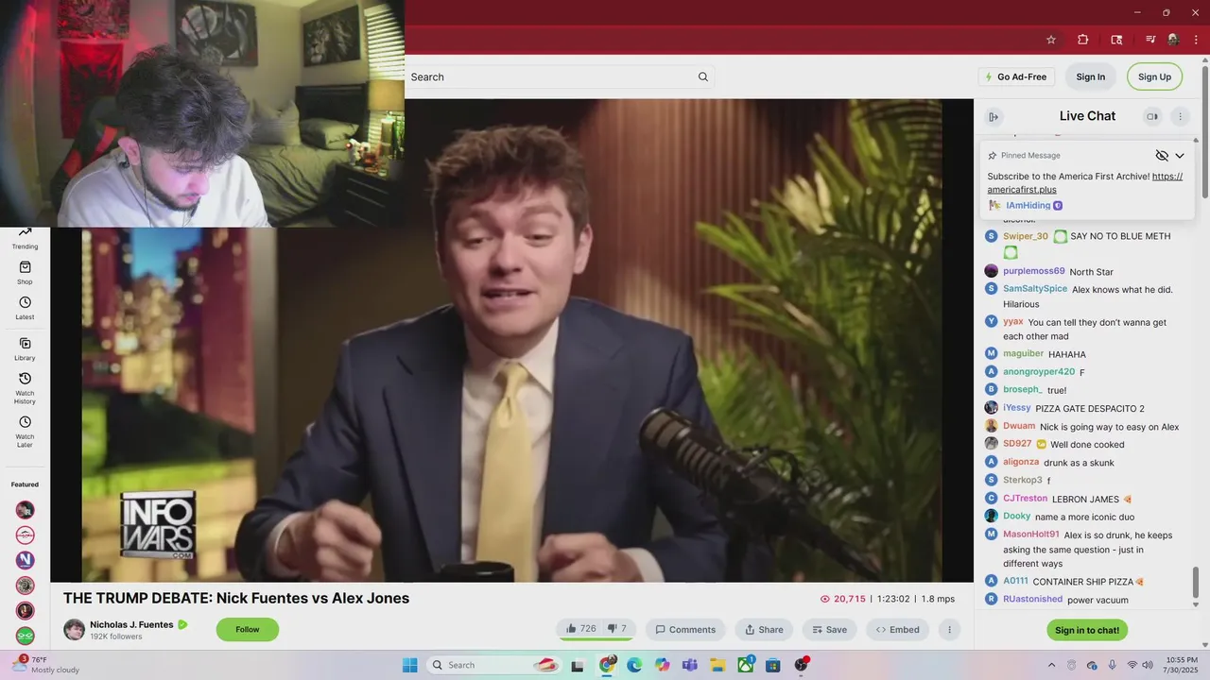Viewport: 1210px width, 680px height.
Task: Click Sign in to chat button
Action: [1087, 630]
